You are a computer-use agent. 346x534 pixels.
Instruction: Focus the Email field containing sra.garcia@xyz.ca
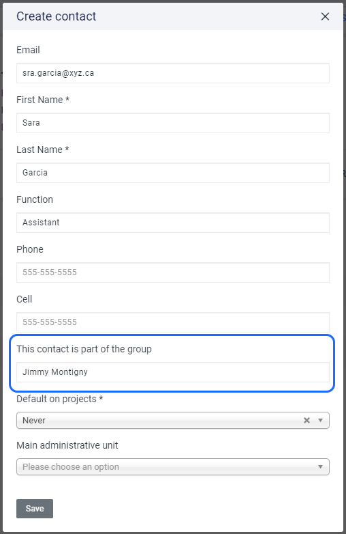coord(173,73)
